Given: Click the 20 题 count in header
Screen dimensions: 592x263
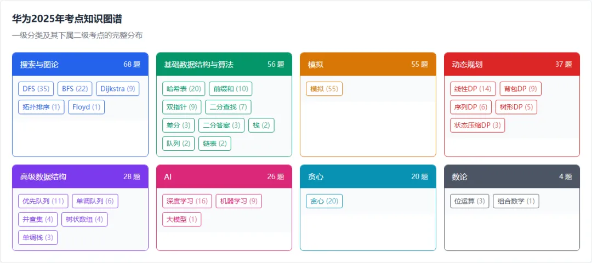Looking at the screenshot, I should [x=420, y=177].
